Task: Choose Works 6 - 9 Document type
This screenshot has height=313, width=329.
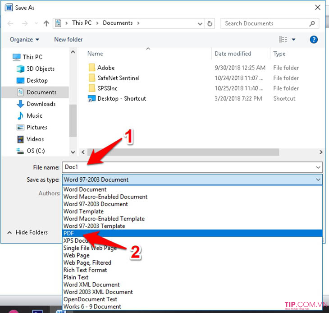Action: pyautogui.click(x=192, y=307)
